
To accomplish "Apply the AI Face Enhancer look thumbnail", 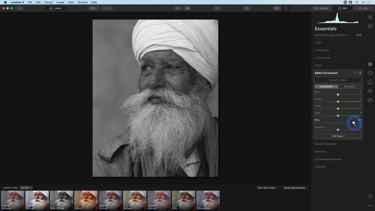I will click(13, 200).
